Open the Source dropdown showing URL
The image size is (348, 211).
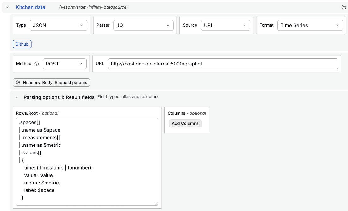pyautogui.click(x=226, y=25)
